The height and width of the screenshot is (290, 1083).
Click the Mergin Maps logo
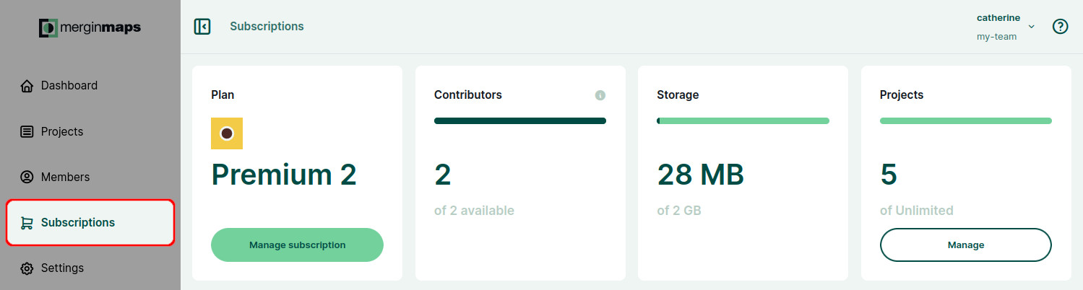point(90,28)
